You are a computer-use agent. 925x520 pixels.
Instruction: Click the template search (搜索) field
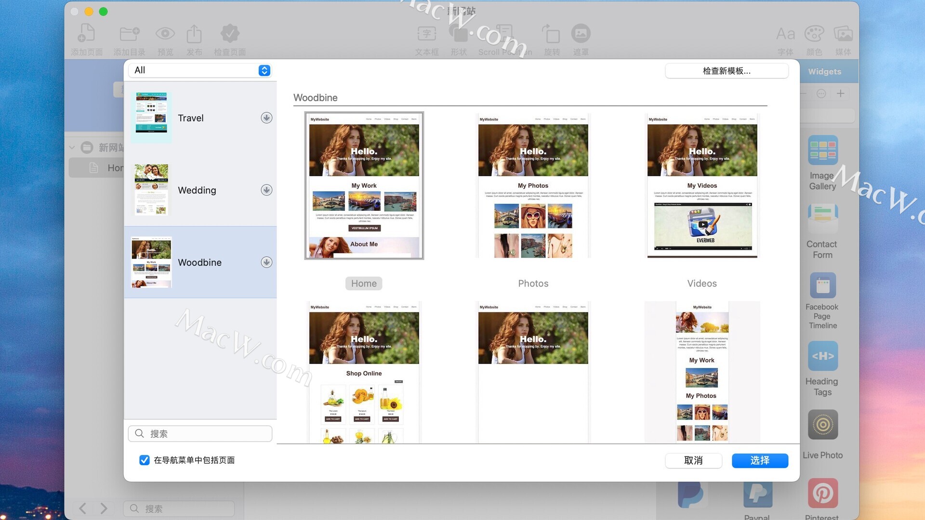click(x=200, y=433)
